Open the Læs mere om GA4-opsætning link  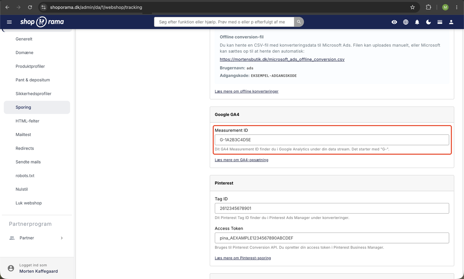pyautogui.click(x=241, y=160)
